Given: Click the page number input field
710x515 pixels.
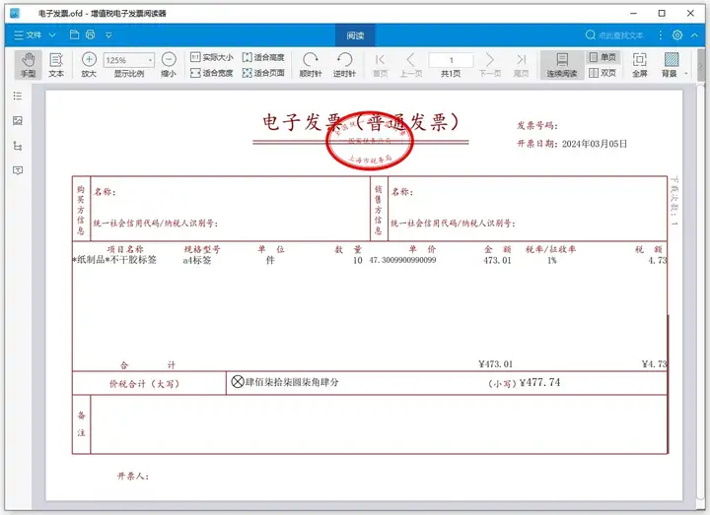Looking at the screenshot, I should click(451, 60).
